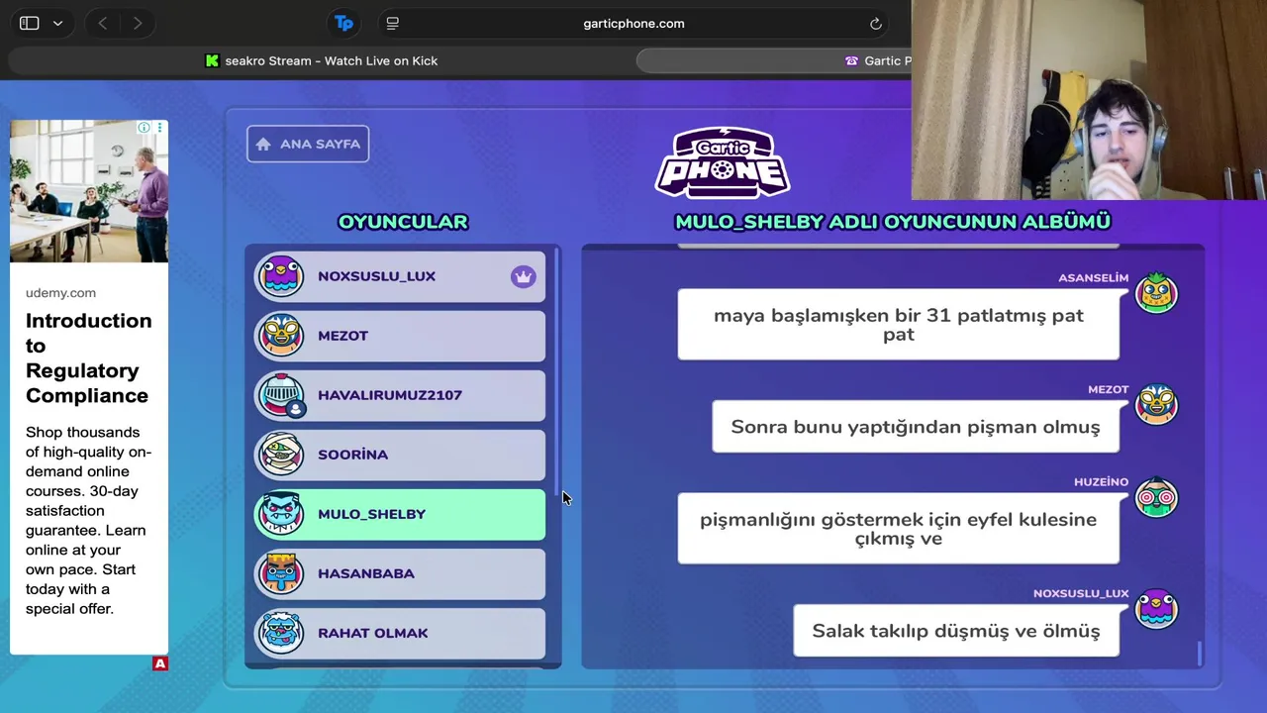Open the ad options three-dot menu
1267x713 pixels.
(x=159, y=128)
